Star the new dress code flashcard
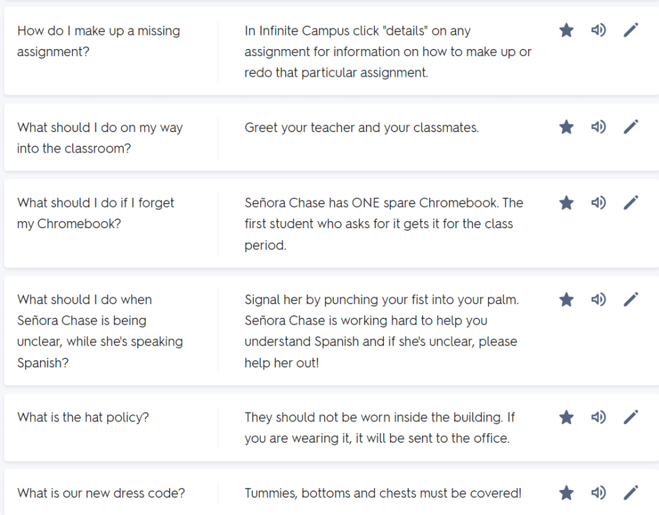The width and height of the screenshot is (659, 515). tap(566, 493)
